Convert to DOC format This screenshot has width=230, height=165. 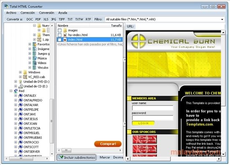[x=30, y=19]
